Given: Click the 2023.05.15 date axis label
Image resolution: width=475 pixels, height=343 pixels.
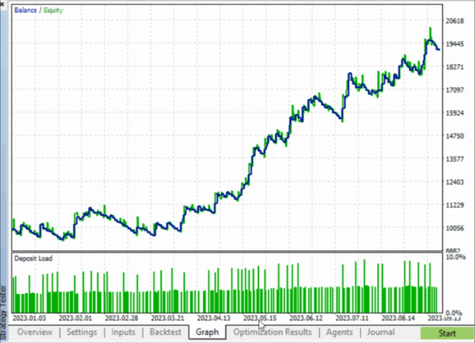Looking at the screenshot, I should [261, 318].
